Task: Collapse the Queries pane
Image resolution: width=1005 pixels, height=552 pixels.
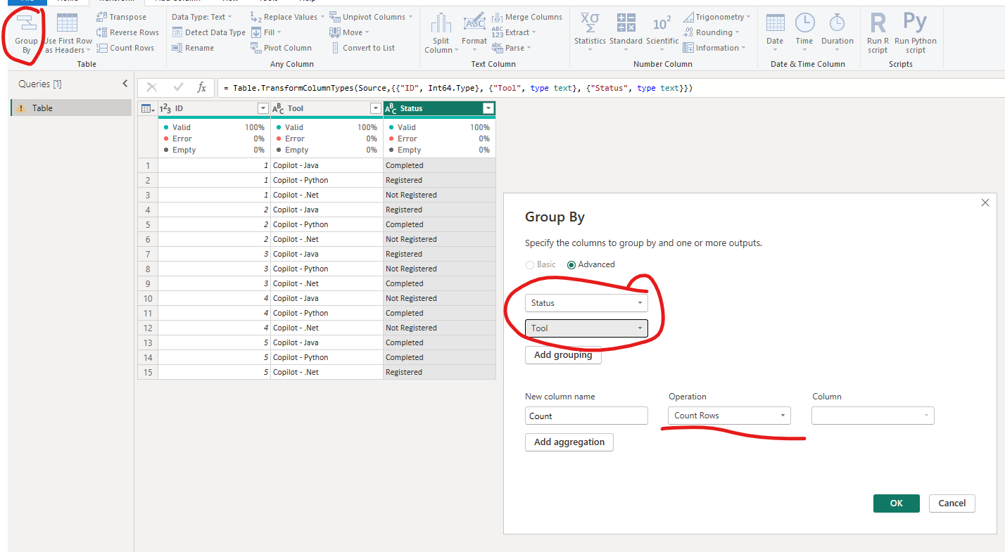Action: point(125,84)
